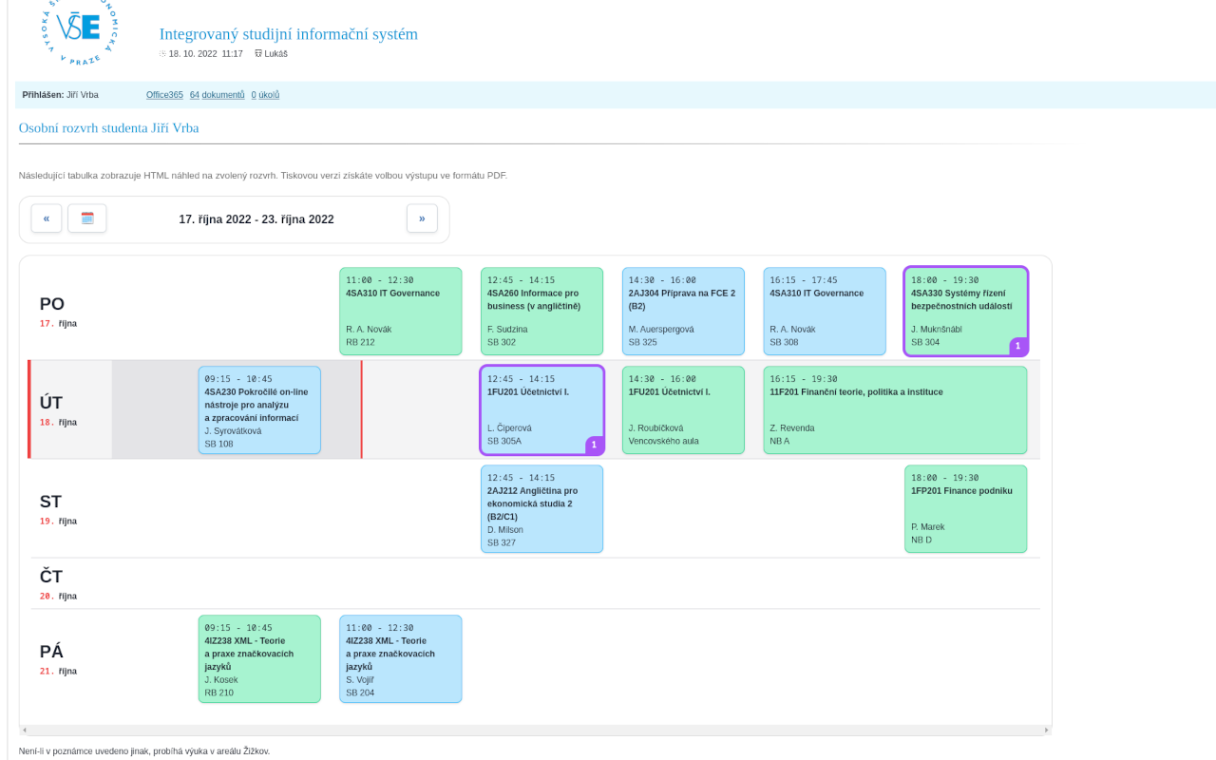Go to previous week with « button
The height and width of the screenshot is (760, 1216).
click(47, 218)
